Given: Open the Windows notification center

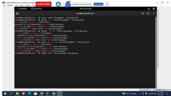Looking at the screenshot, I should point(167,94).
